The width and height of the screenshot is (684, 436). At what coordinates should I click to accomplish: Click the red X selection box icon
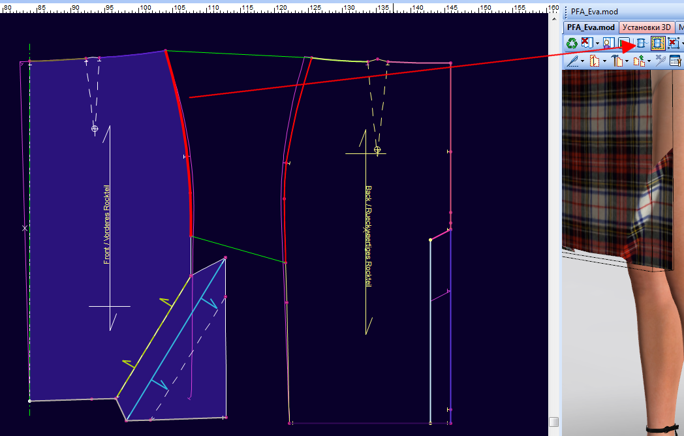point(674,44)
